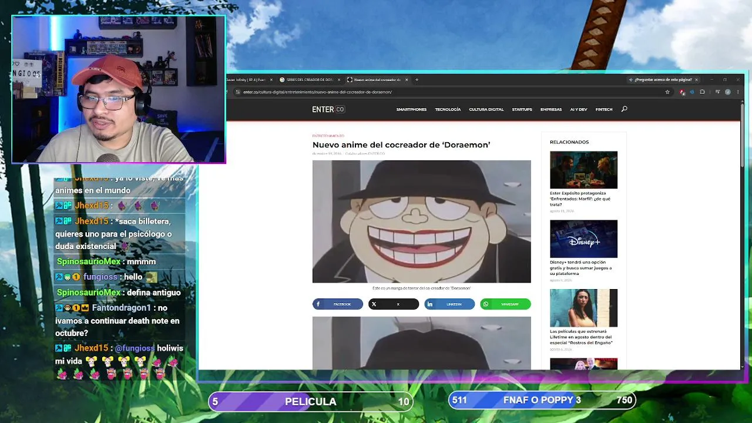Read 'Disney+ tendrá una opción gratis' article

(580, 268)
